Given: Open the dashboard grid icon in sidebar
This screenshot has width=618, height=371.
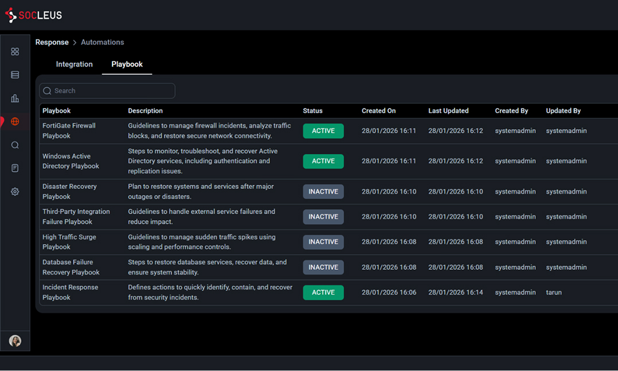Looking at the screenshot, I should coord(15,52).
